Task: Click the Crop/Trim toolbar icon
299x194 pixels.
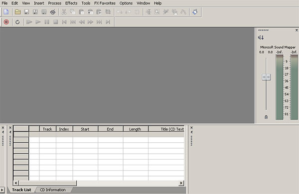Action: [108, 12]
